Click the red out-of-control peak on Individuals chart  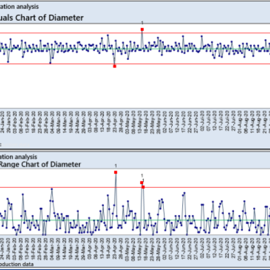142,29
